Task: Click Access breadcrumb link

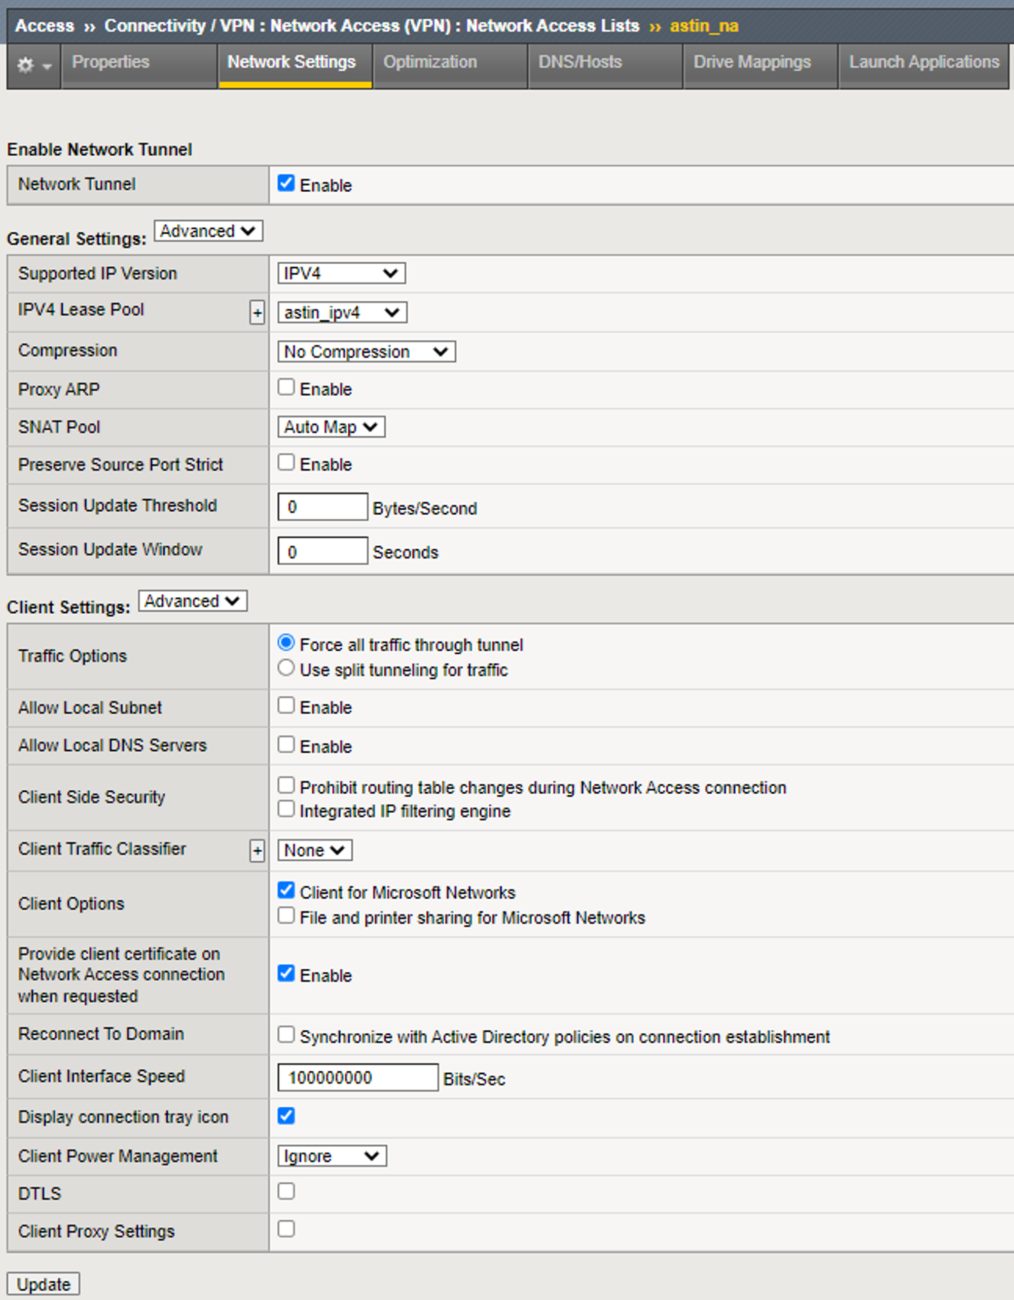Action: point(45,26)
